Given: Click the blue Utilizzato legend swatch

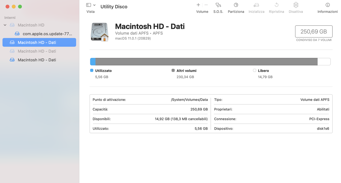Looking at the screenshot, I should (92, 70).
